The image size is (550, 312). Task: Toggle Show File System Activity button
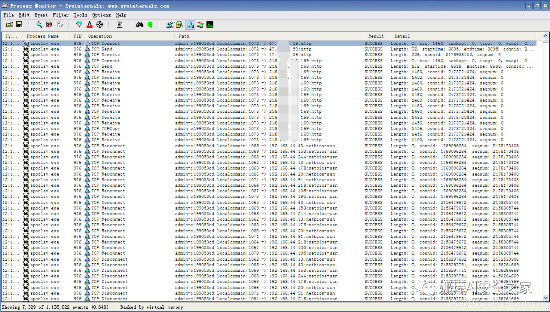(x=180, y=24)
